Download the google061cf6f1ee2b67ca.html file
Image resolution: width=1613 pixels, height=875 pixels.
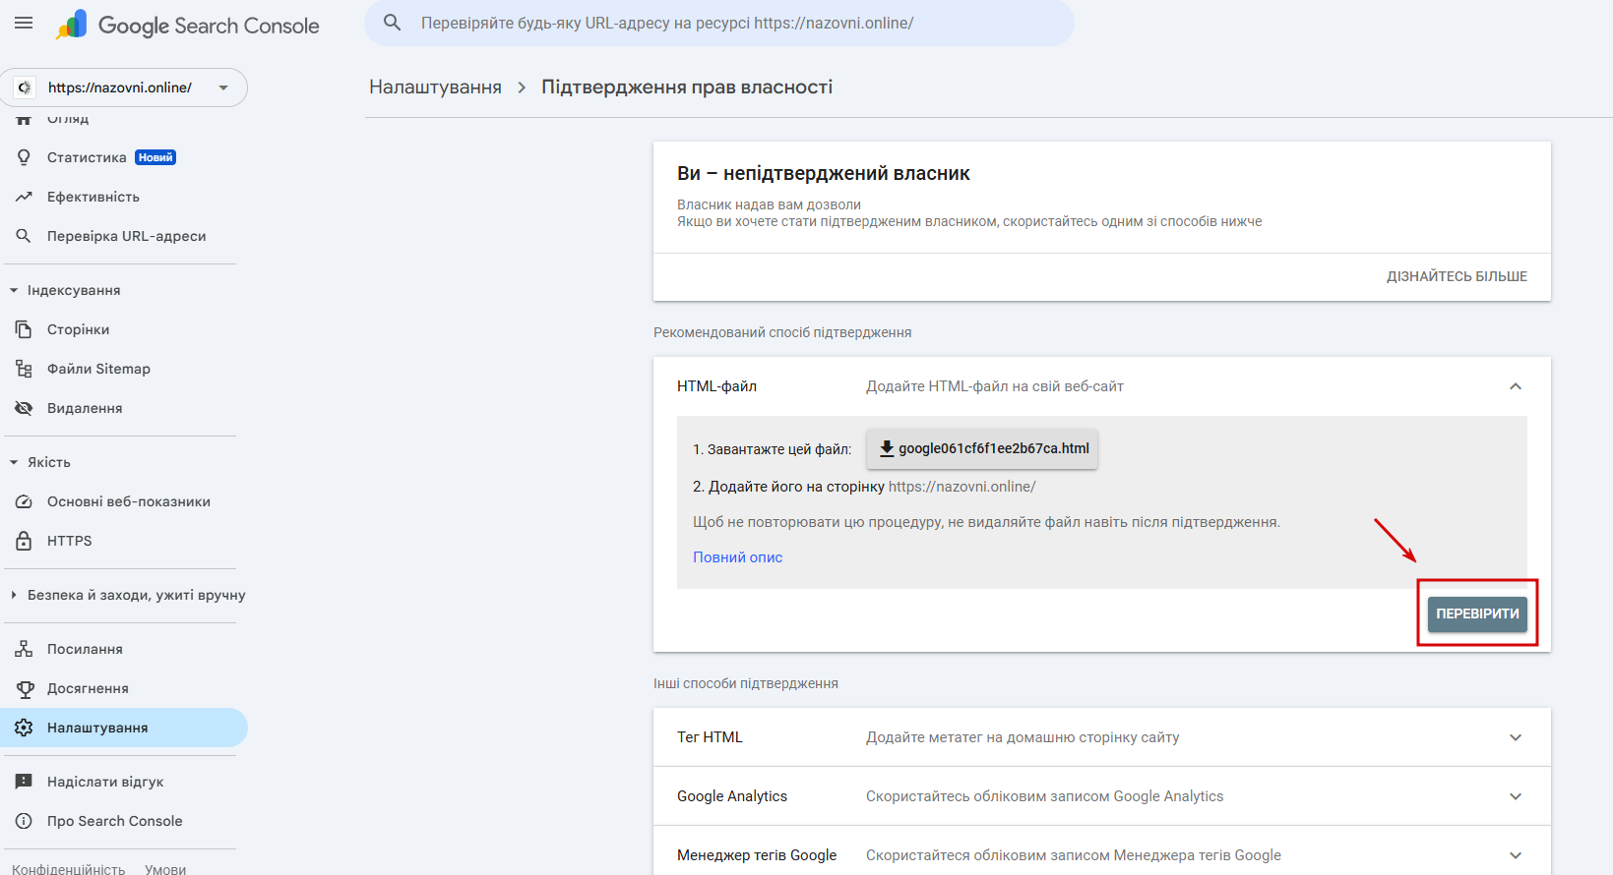(x=982, y=448)
